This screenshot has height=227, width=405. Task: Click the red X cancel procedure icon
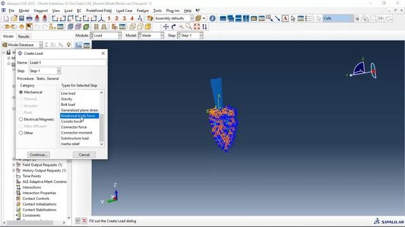click(x=84, y=221)
